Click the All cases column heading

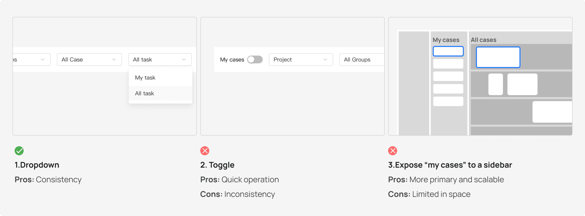point(483,40)
